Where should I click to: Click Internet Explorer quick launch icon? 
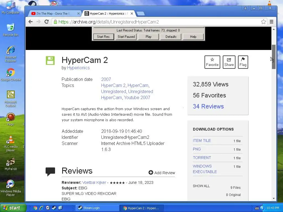[41, 208]
